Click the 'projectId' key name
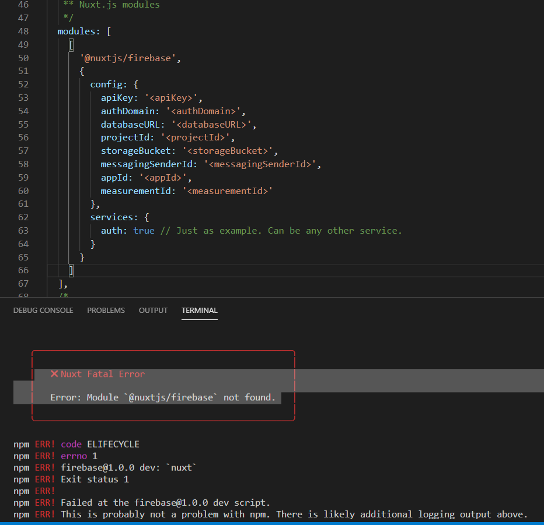544x525 pixels. pos(125,138)
